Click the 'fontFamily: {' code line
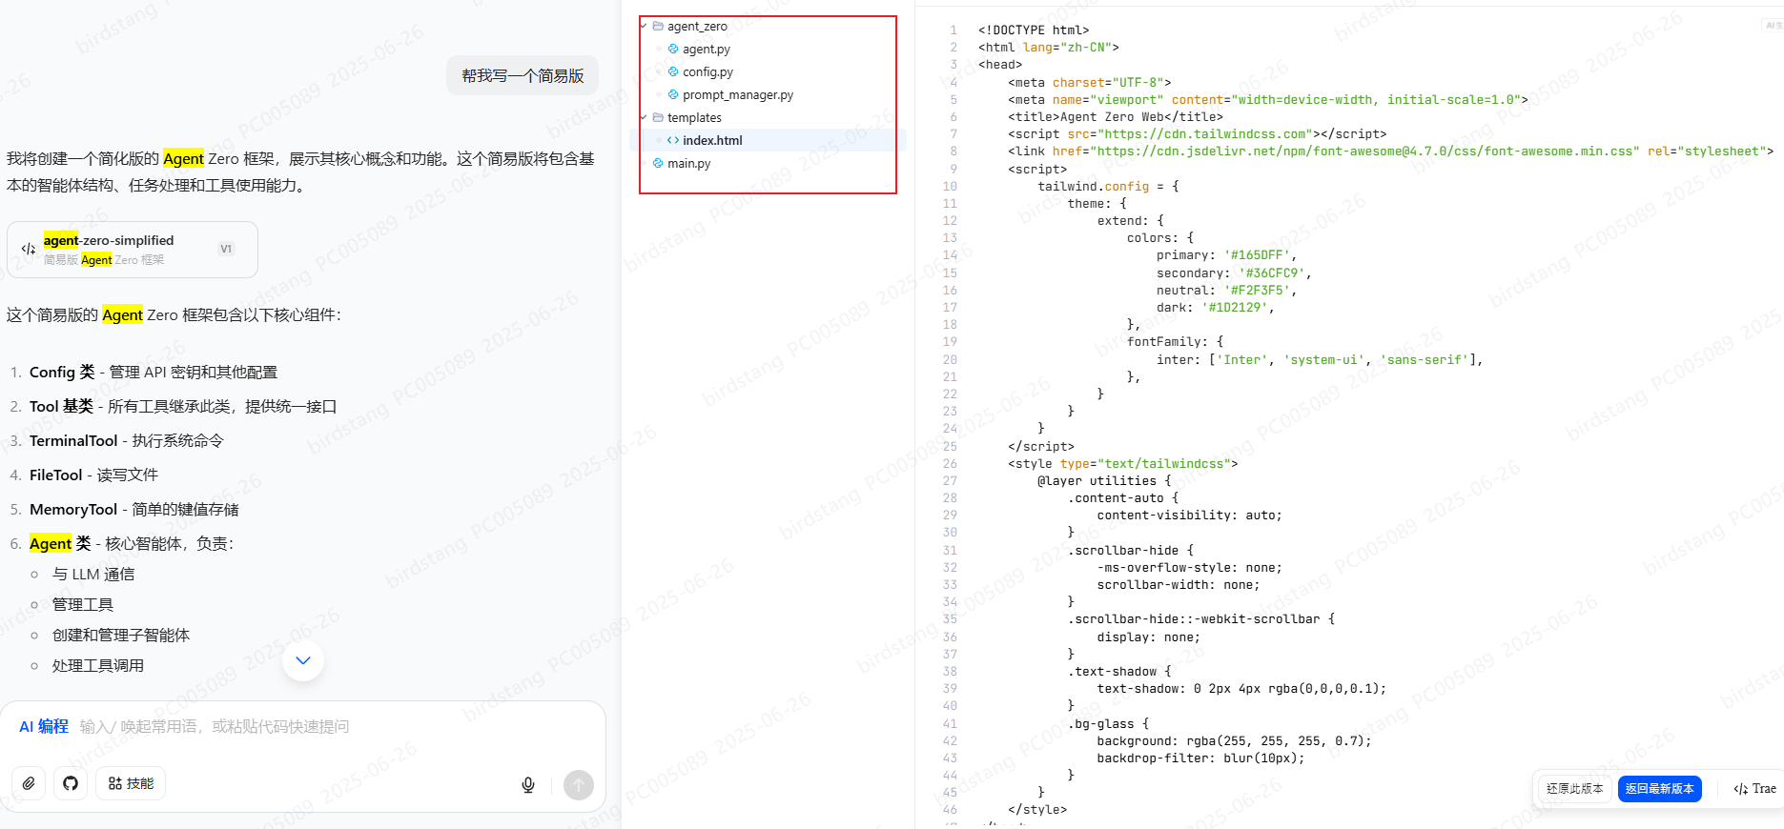This screenshot has width=1784, height=829. pyautogui.click(x=1175, y=342)
